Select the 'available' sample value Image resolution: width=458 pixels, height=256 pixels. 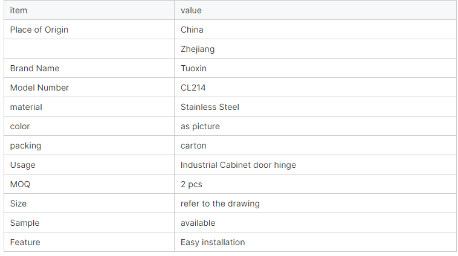tap(198, 223)
